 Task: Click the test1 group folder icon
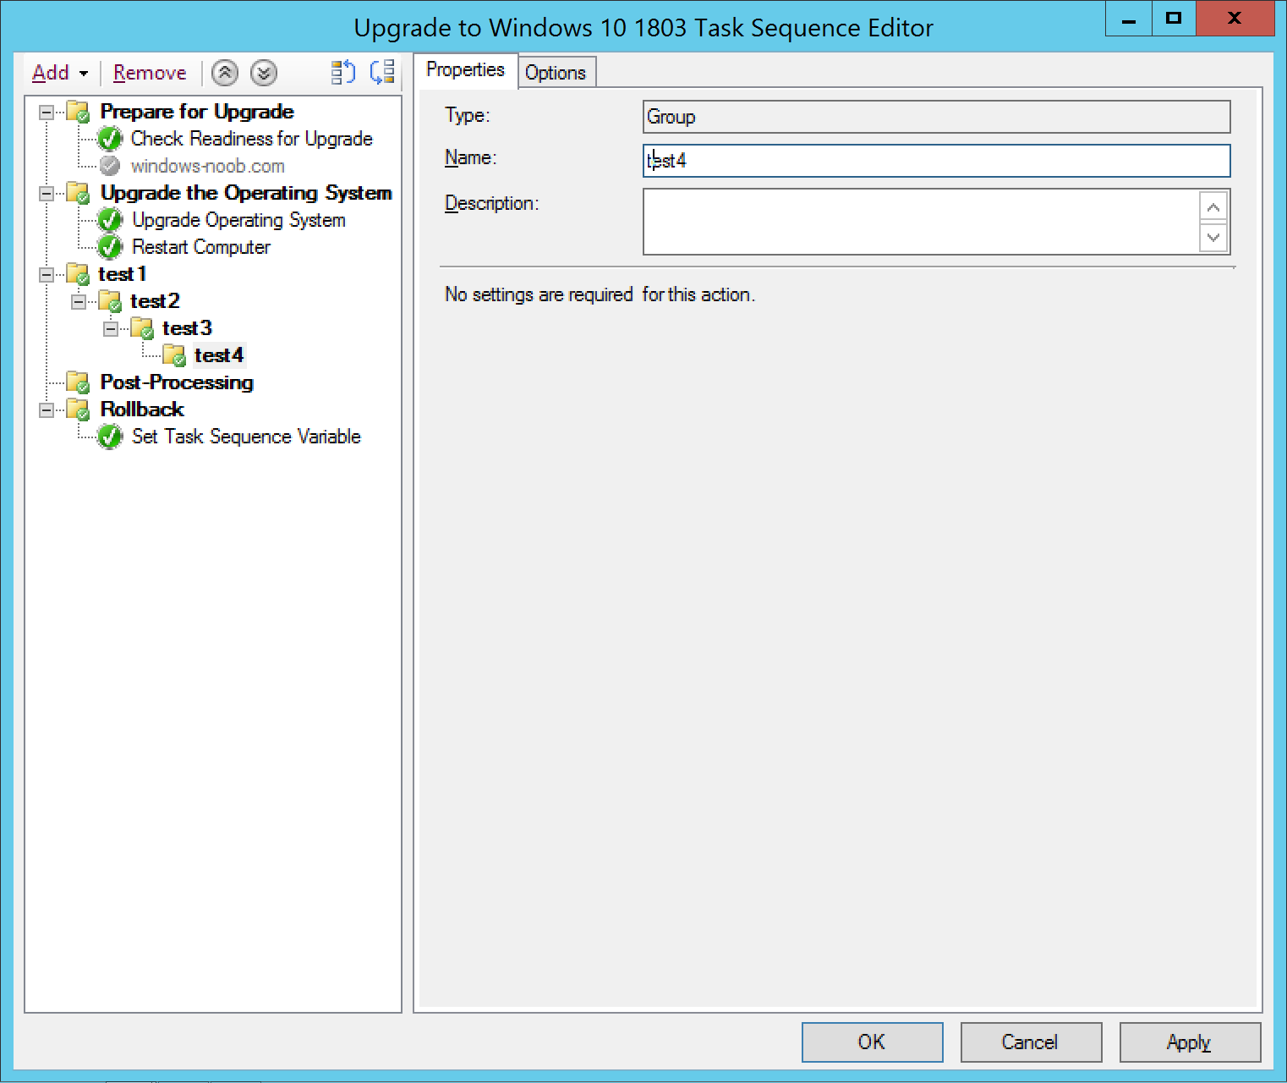pos(78,274)
